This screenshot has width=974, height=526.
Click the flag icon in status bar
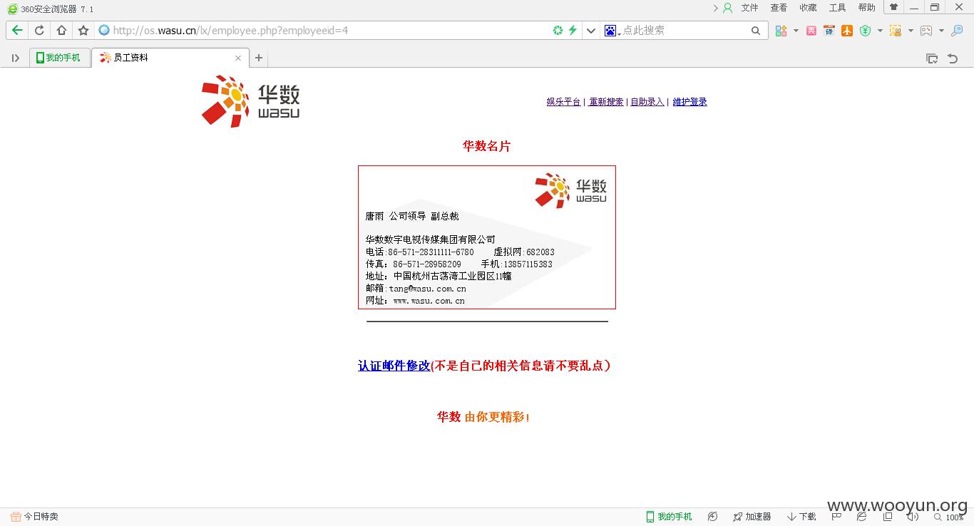(837, 517)
